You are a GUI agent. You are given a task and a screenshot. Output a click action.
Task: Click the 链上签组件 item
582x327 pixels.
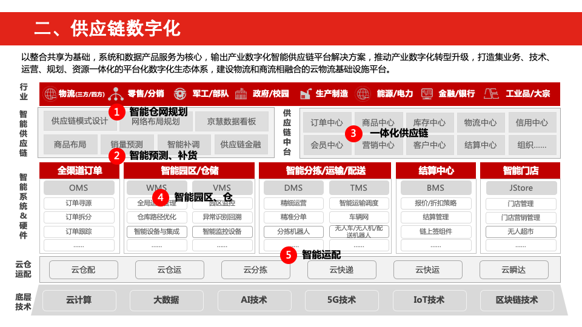[x=436, y=232]
